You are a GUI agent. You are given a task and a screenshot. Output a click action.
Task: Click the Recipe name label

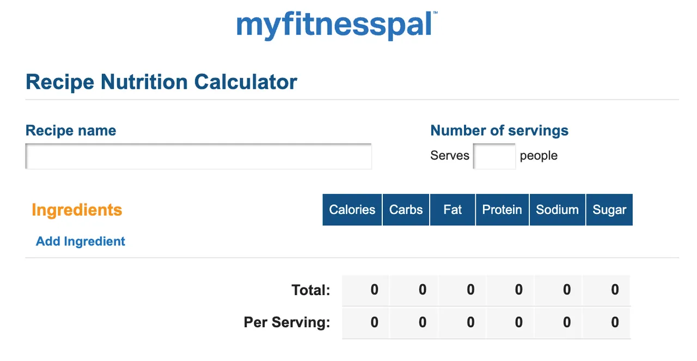(x=71, y=131)
